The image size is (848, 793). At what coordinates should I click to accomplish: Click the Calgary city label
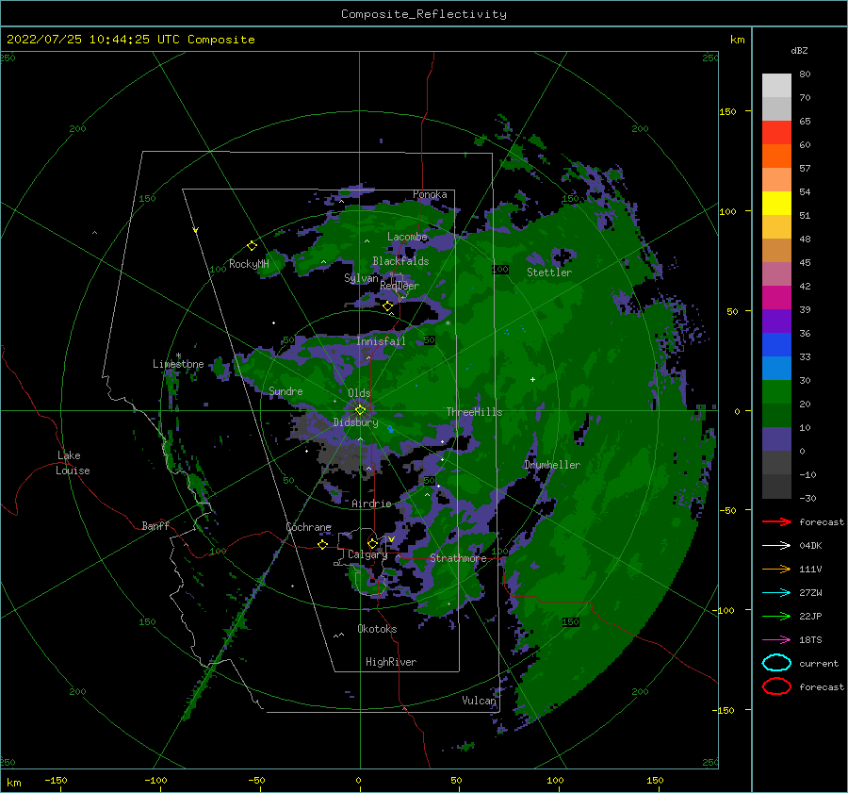[367, 554]
